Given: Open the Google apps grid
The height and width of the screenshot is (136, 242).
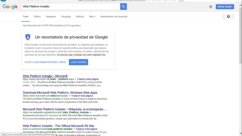Looking at the screenshot, I should pos(211,7).
